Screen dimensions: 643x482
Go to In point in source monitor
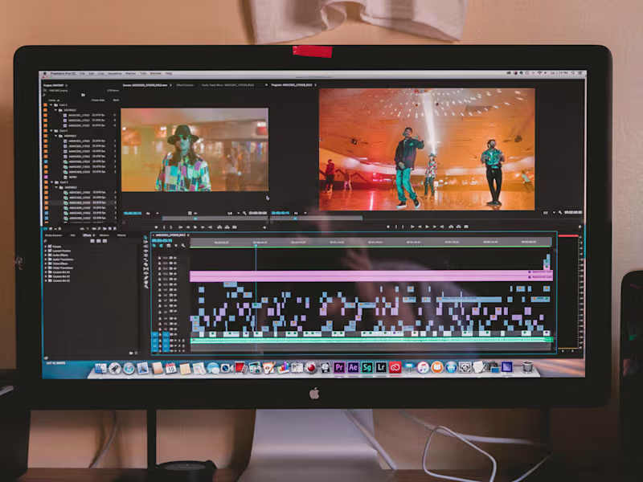180,227
